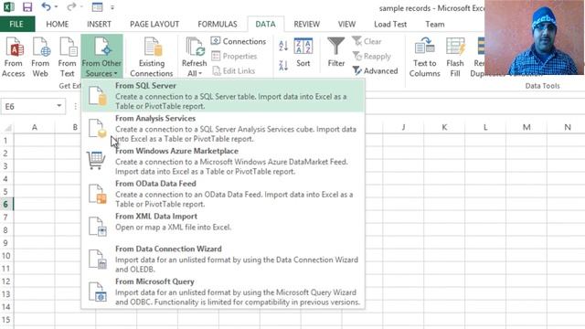This screenshot has width=585, height=329.
Task: Undo the last action
Action: click(x=46, y=6)
